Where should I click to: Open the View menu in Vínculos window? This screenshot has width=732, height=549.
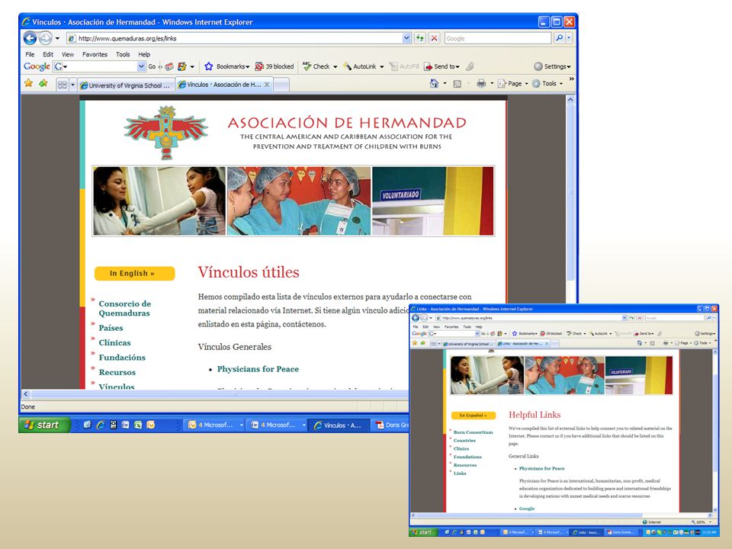[x=68, y=54]
